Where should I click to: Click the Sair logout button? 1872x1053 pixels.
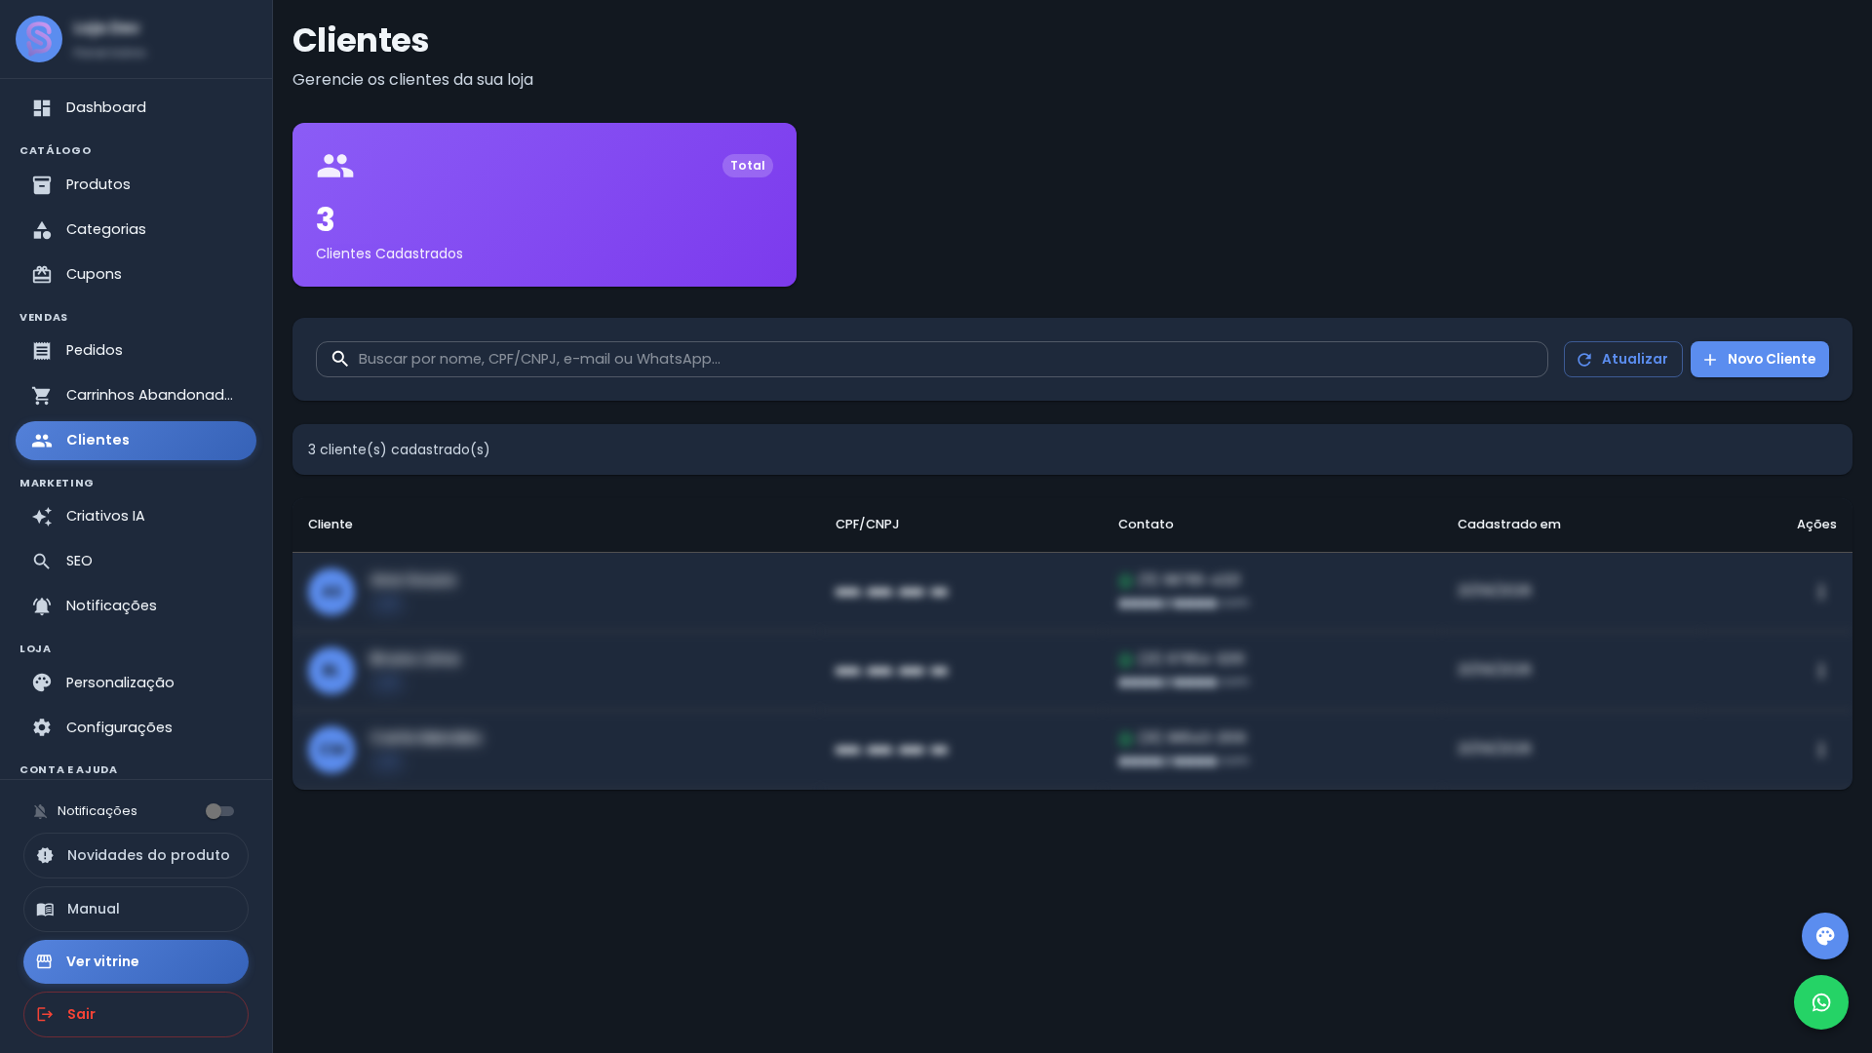click(136, 1014)
